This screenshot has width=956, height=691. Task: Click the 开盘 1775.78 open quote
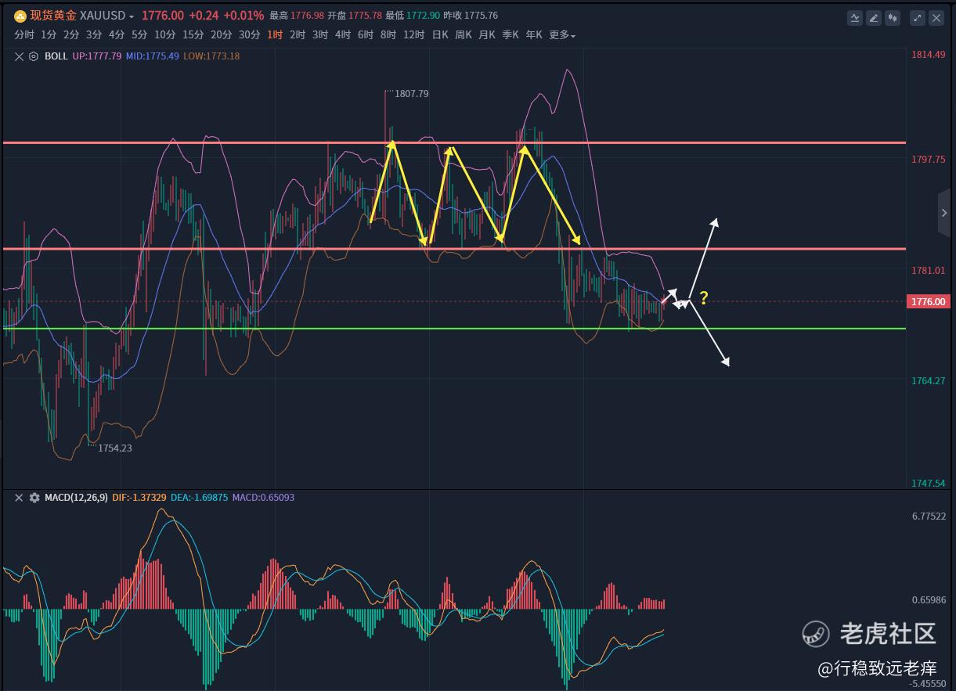pyautogui.click(x=355, y=16)
